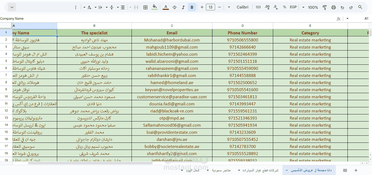372x175 pixels.
Task: Toggle Bold formatting
Action: click(192, 7)
